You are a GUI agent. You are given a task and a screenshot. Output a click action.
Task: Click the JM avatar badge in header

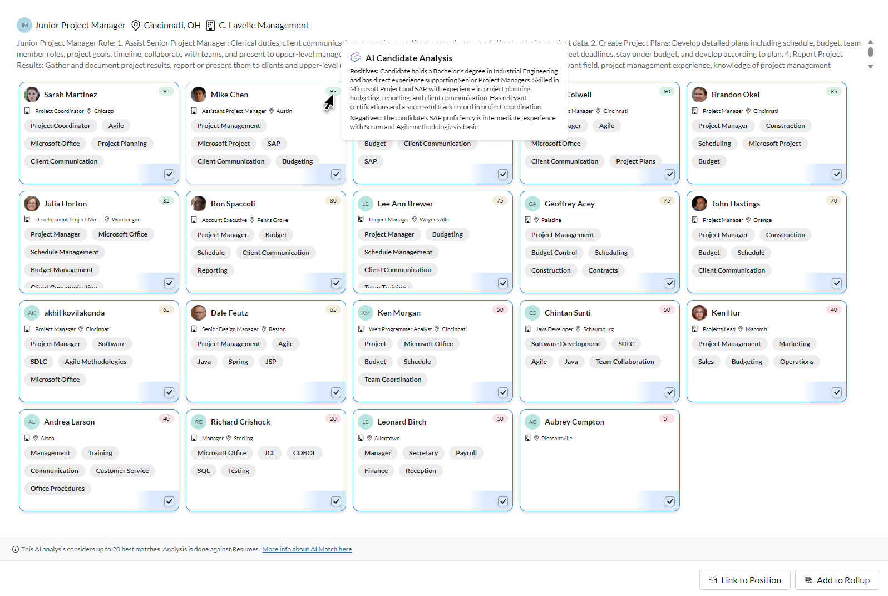point(24,26)
